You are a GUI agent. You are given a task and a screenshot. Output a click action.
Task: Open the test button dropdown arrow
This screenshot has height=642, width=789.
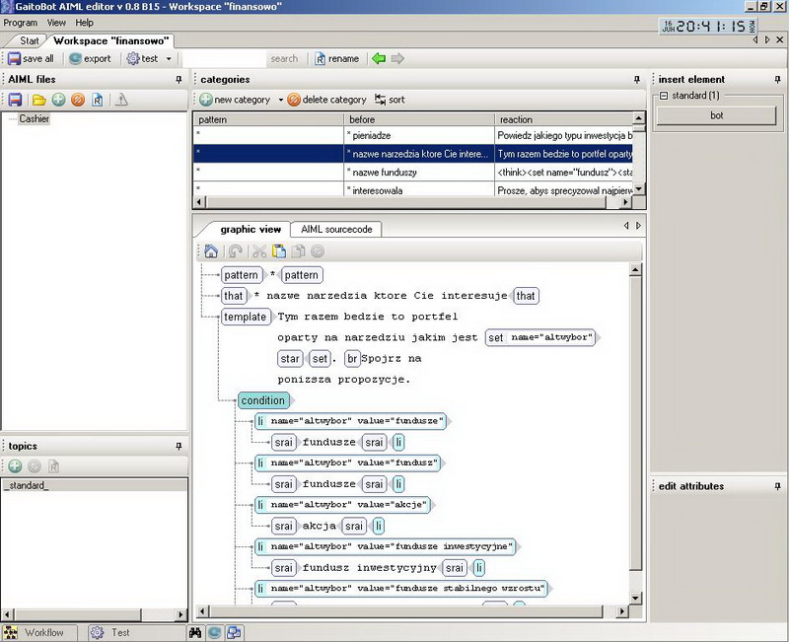coord(169,59)
